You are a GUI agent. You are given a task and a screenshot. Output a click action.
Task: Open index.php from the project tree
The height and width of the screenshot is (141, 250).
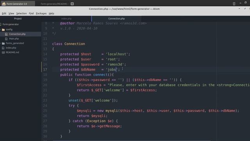11,48
